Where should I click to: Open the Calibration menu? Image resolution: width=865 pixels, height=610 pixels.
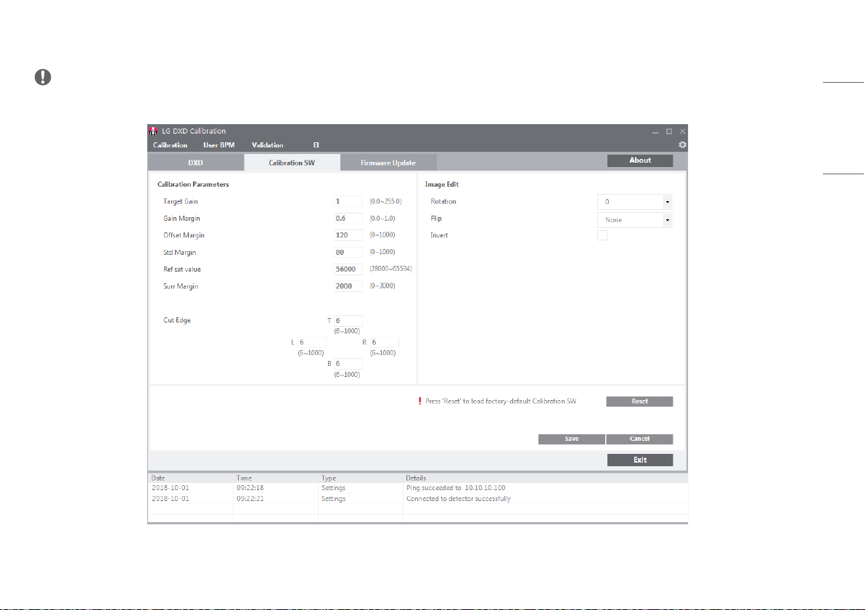click(x=170, y=145)
